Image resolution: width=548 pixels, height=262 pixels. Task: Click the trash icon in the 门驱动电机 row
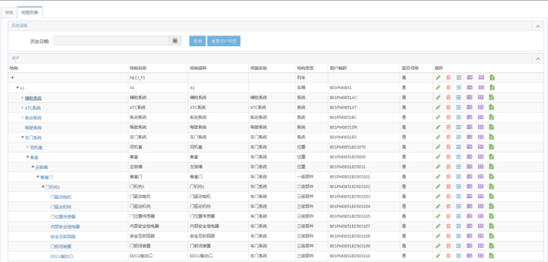(x=448, y=196)
